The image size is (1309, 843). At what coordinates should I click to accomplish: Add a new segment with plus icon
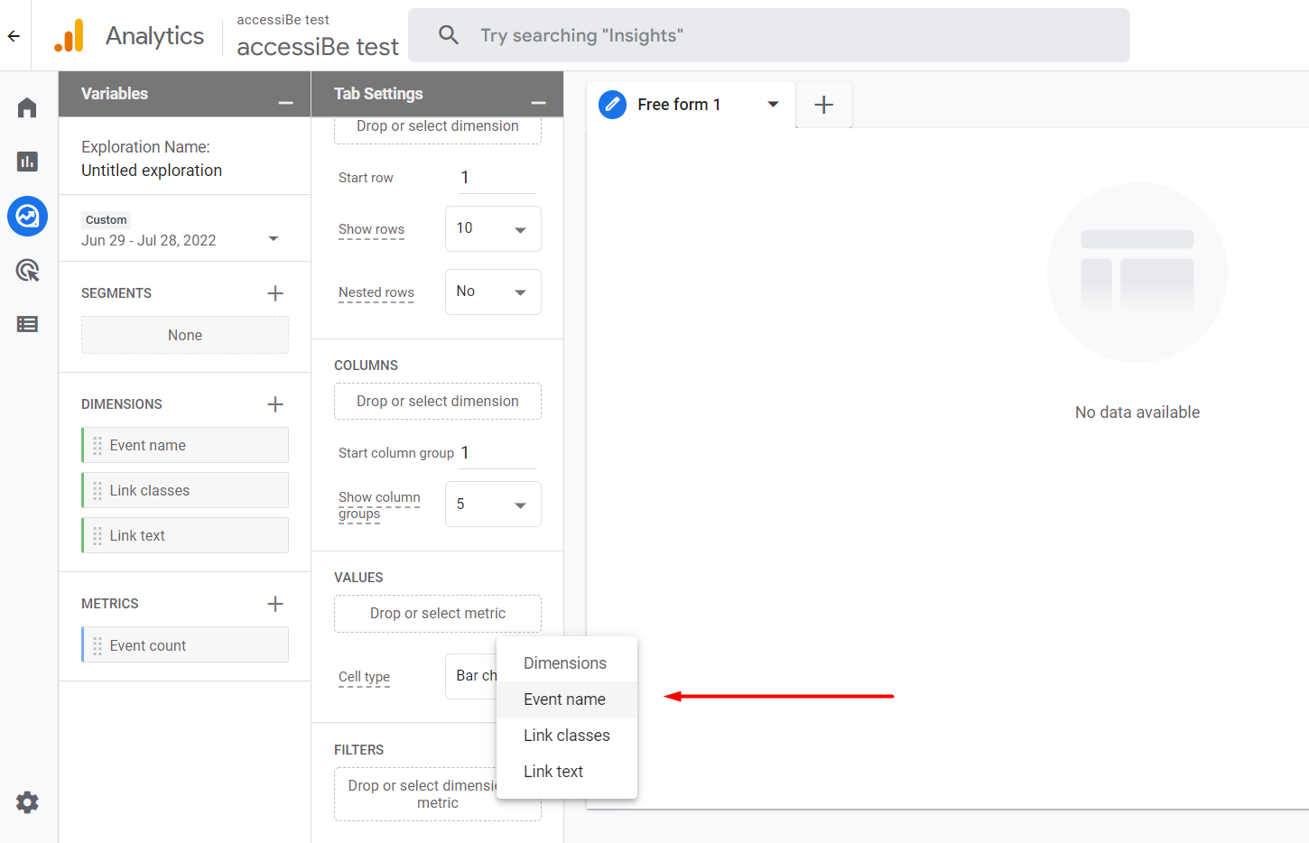(275, 293)
